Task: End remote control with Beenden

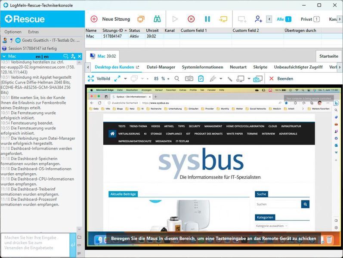Action: tap(281, 79)
